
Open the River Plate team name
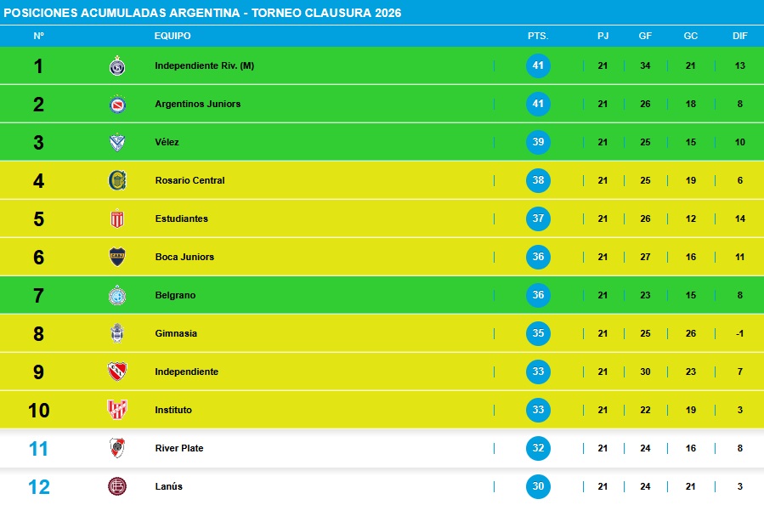[x=179, y=448]
